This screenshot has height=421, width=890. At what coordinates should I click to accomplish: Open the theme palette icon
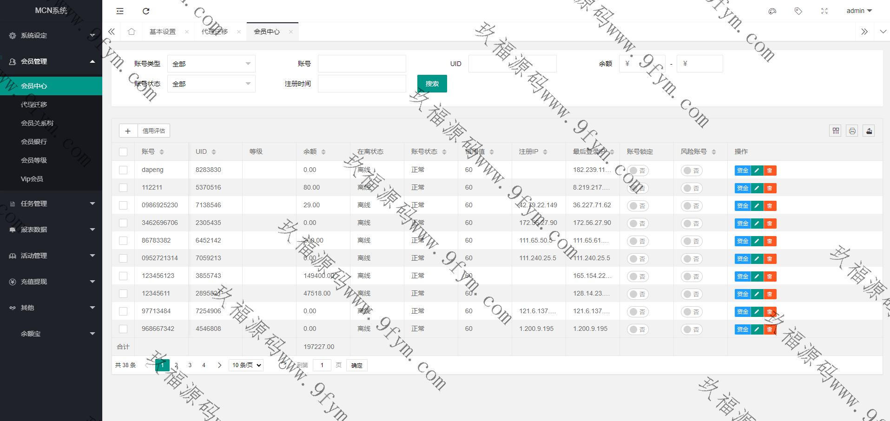(x=772, y=11)
